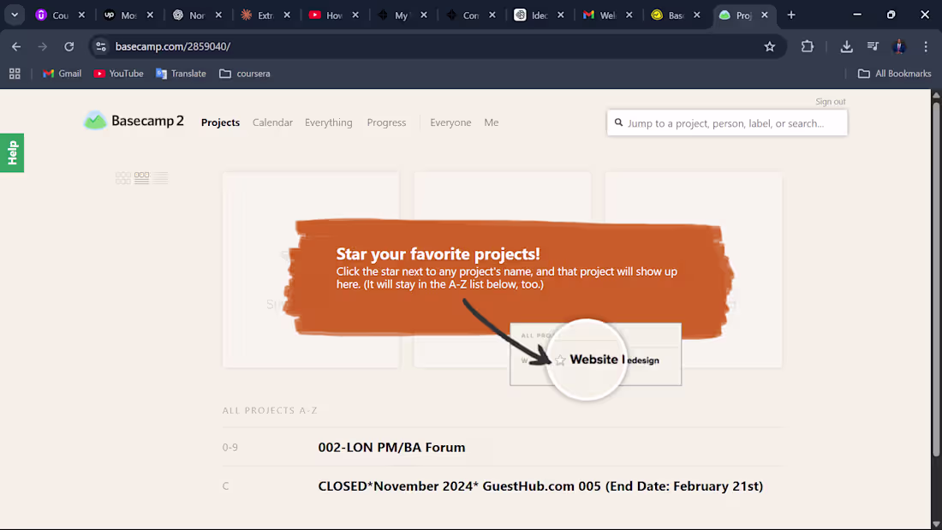
Task: Close the 'Cou' tab
Action: coord(81,15)
